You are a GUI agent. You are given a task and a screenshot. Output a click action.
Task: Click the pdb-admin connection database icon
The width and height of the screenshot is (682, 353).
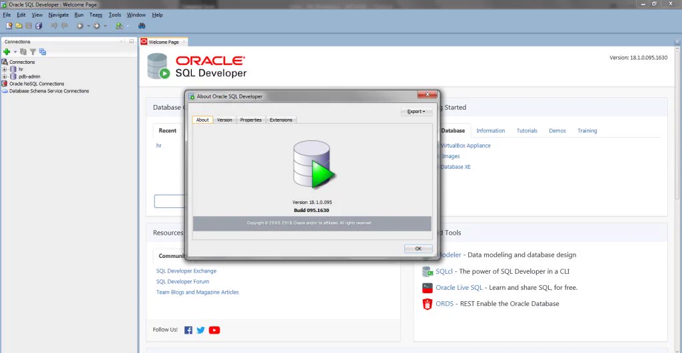(x=13, y=76)
